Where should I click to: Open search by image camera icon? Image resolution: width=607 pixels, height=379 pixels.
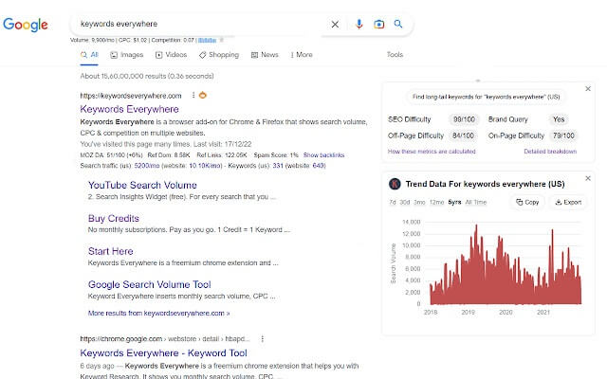click(379, 24)
